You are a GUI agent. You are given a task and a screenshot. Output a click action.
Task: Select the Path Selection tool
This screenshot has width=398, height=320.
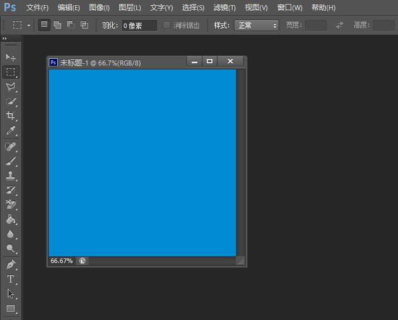11,294
